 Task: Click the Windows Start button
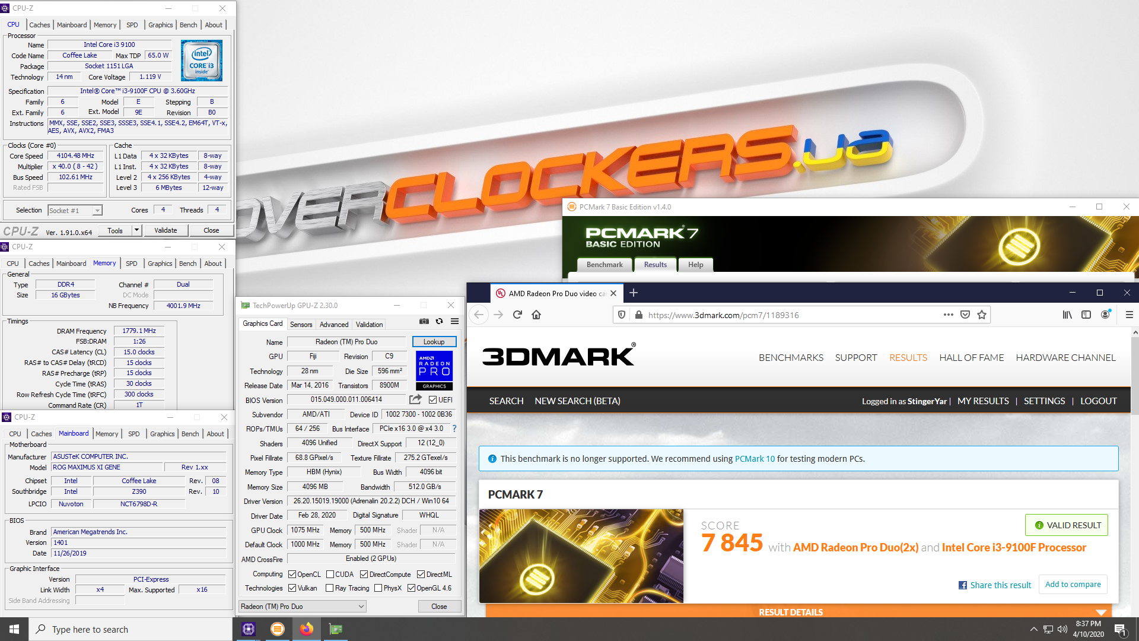click(14, 629)
